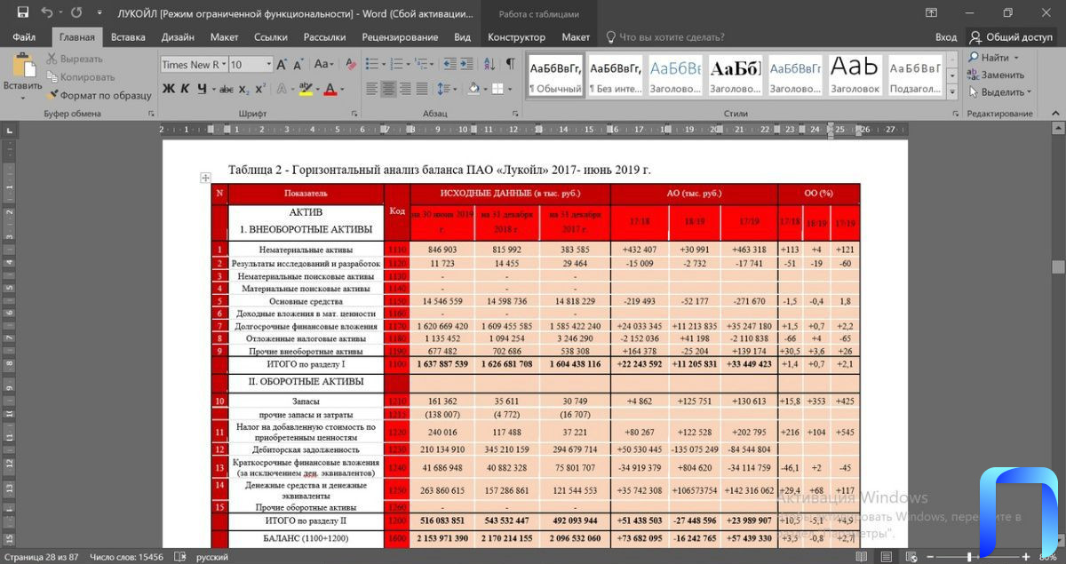Image resolution: width=1066 pixels, height=564 pixels.
Task: Toggle show paragraph marks ¶
Action: coord(510,65)
